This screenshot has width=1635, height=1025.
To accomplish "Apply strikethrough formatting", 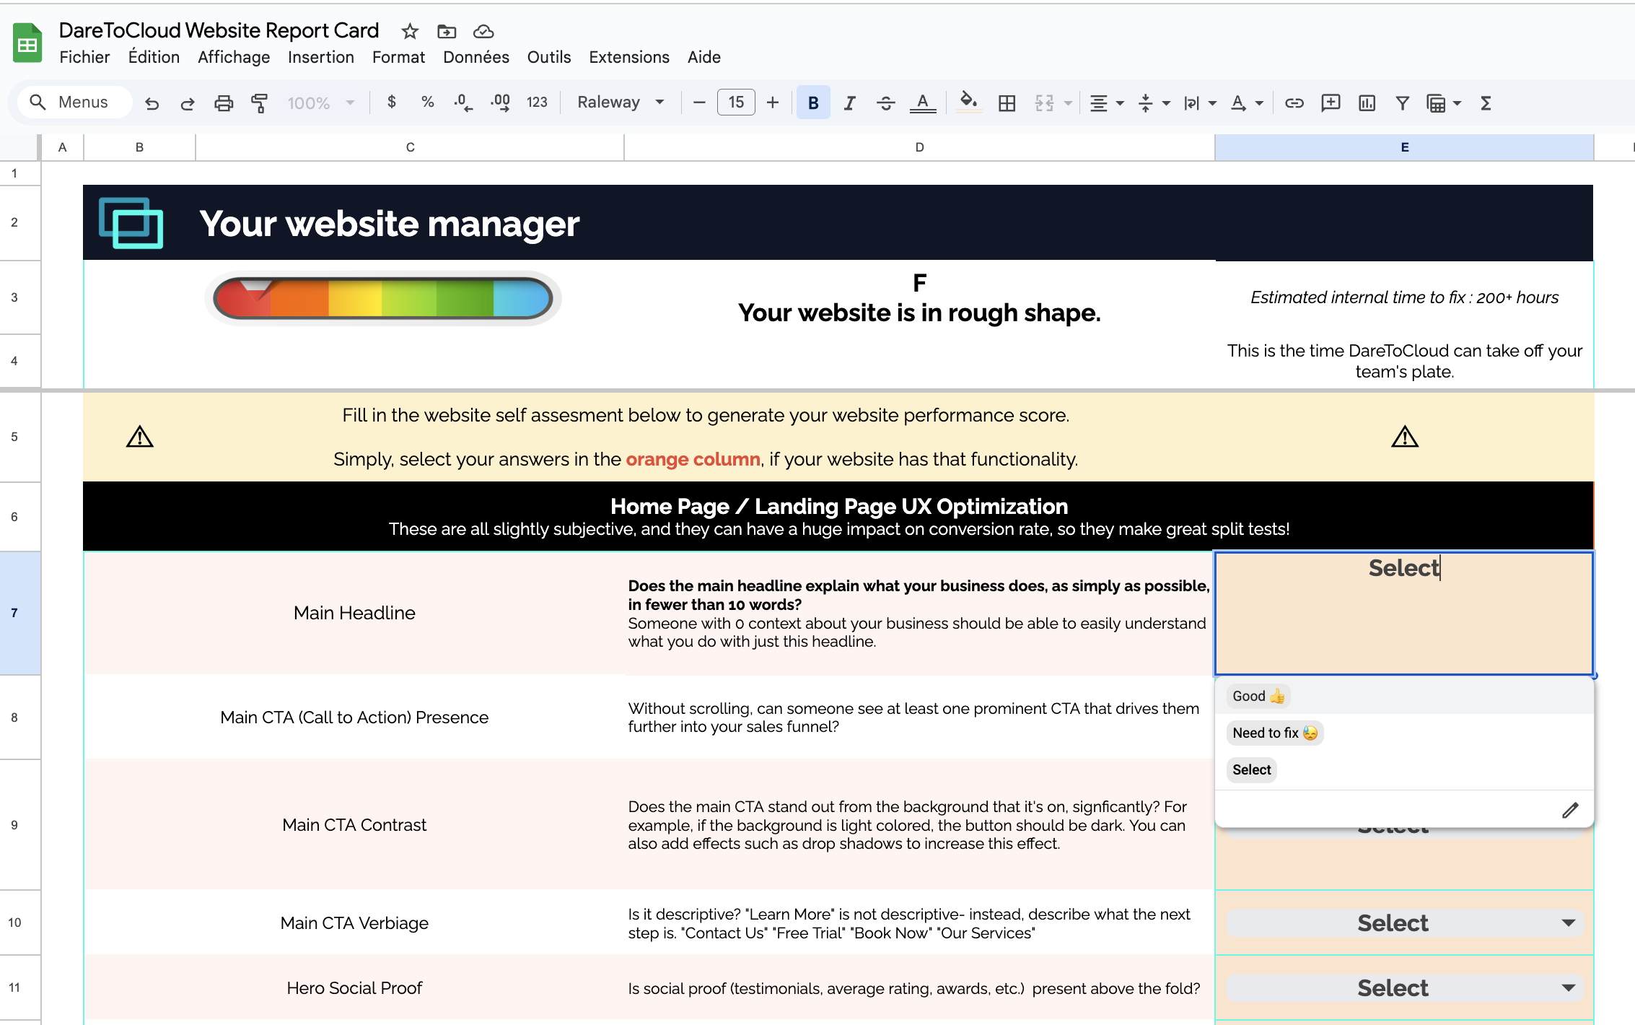I will tap(886, 102).
